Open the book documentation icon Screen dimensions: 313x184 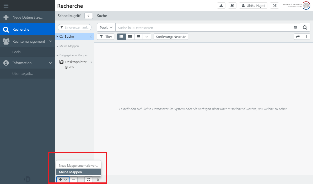[232, 5]
